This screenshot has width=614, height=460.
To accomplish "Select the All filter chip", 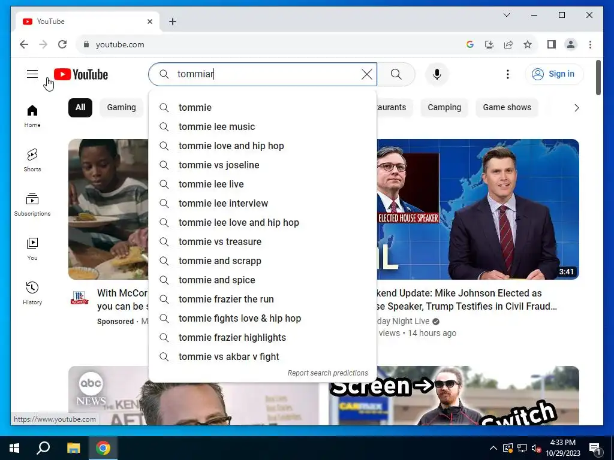I will 80,108.
